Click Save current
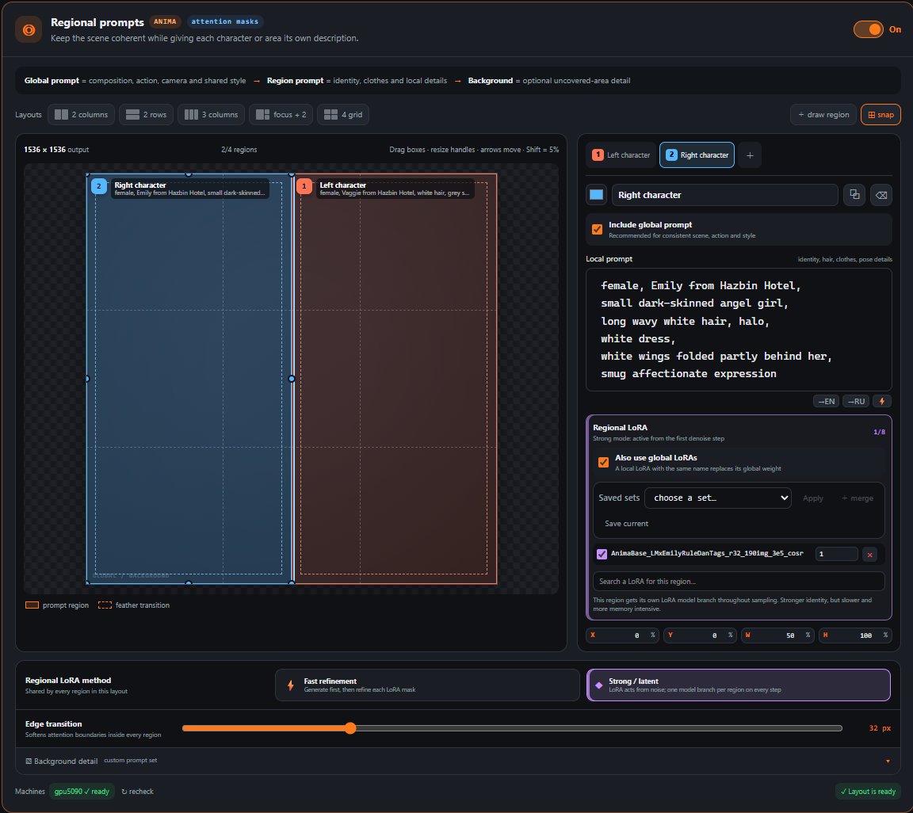 coord(627,524)
